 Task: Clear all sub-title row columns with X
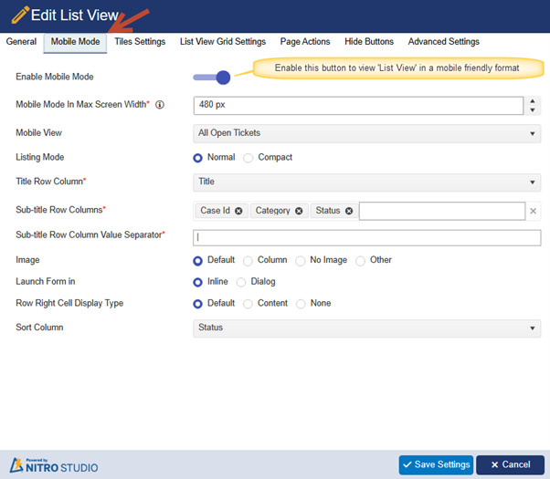tap(534, 212)
